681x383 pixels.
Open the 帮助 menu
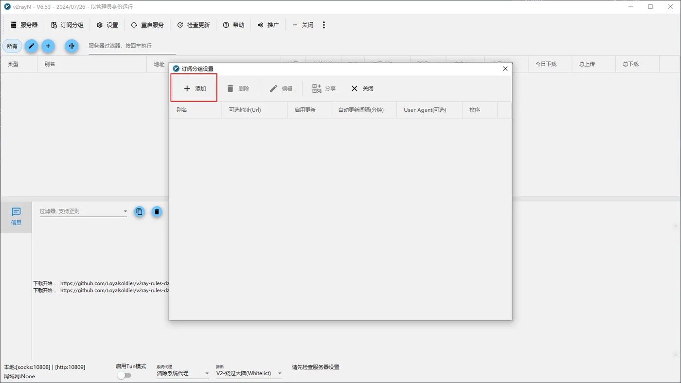point(233,25)
